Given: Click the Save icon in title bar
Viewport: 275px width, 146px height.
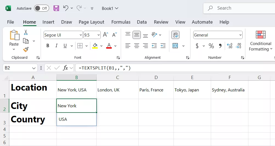Looking at the screenshot, I should coord(56,8).
